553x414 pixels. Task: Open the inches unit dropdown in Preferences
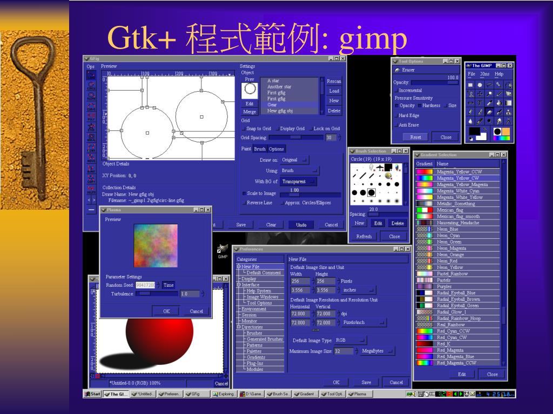click(359, 290)
